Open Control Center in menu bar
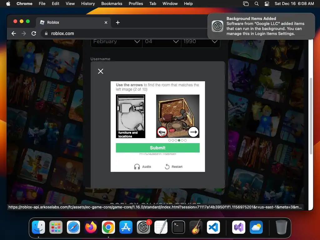 tap(267, 4)
